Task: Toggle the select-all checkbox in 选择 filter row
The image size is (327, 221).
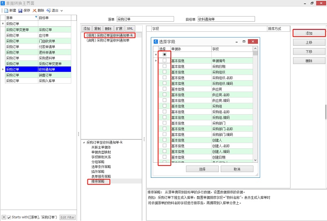Action: coord(164,54)
